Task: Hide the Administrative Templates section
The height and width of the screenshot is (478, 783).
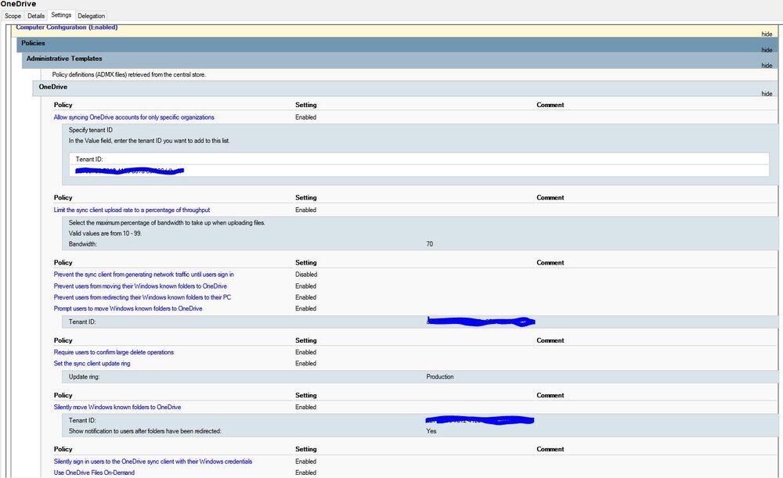Action: [767, 66]
